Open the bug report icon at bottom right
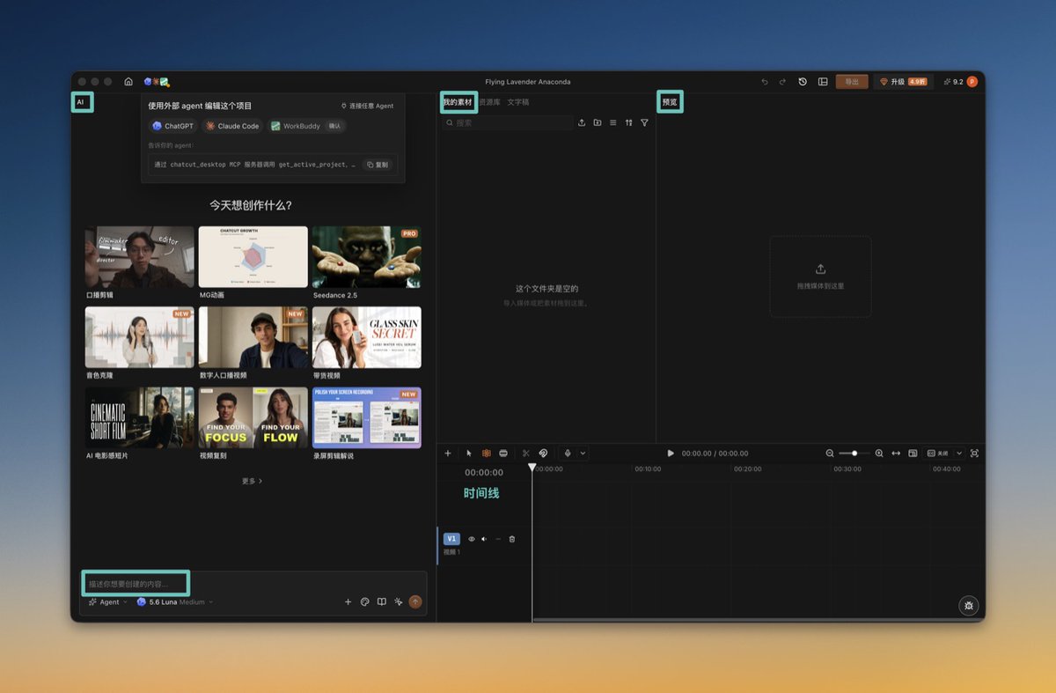Image resolution: width=1056 pixels, height=693 pixels. point(969,606)
